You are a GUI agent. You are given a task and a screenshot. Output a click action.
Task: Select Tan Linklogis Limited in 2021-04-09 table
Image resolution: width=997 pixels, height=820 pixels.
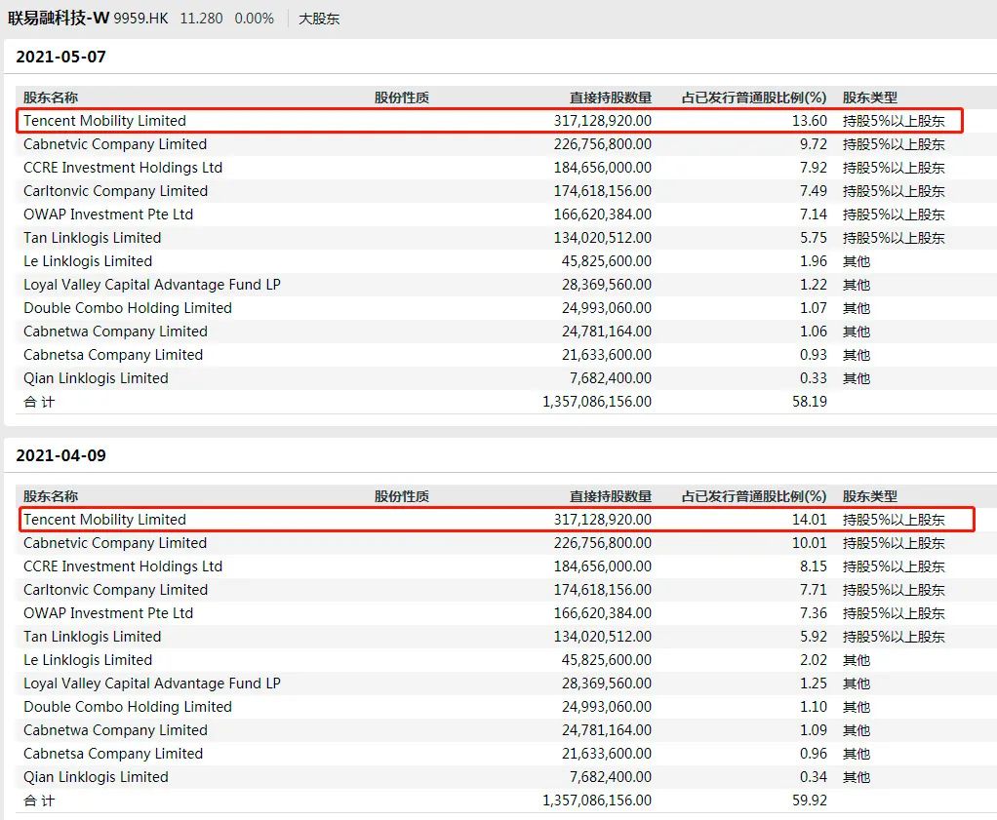point(93,637)
